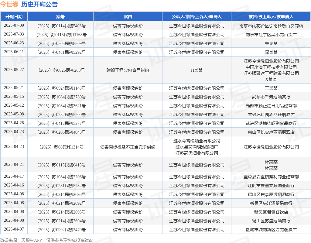Click date 2025-07-03
The image size is (311, 243).
(14, 34)
